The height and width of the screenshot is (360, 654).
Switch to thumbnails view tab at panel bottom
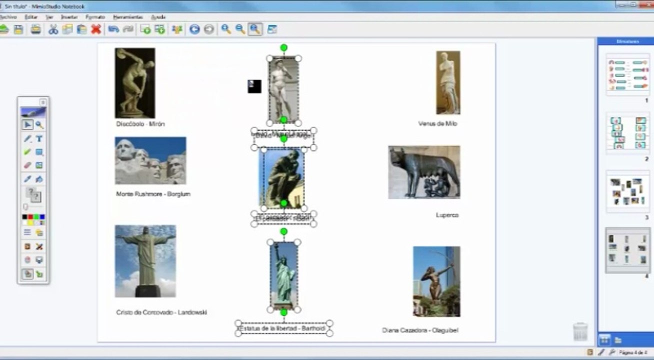point(604,340)
